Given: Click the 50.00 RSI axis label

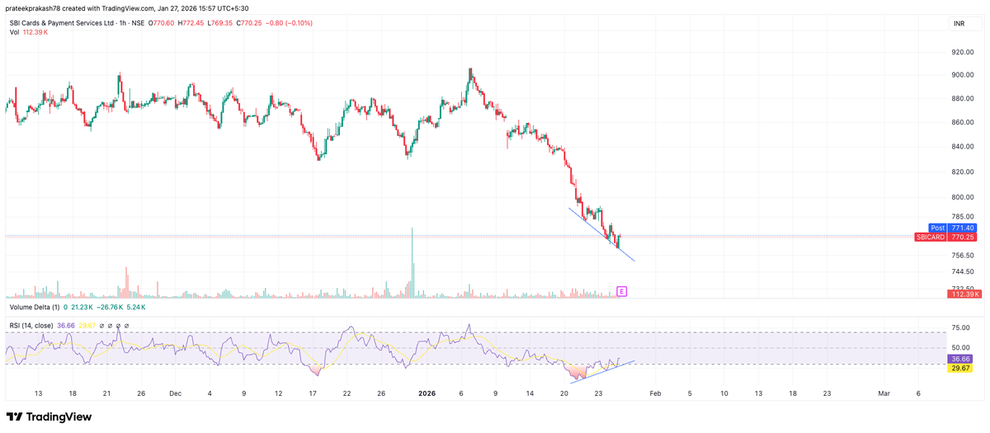Looking at the screenshot, I should click(959, 348).
